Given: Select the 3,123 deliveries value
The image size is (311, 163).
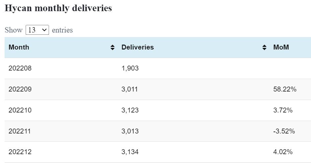Looking at the screenshot, I should 130,110.
